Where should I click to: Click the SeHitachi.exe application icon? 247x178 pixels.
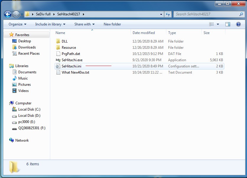coord(58,60)
